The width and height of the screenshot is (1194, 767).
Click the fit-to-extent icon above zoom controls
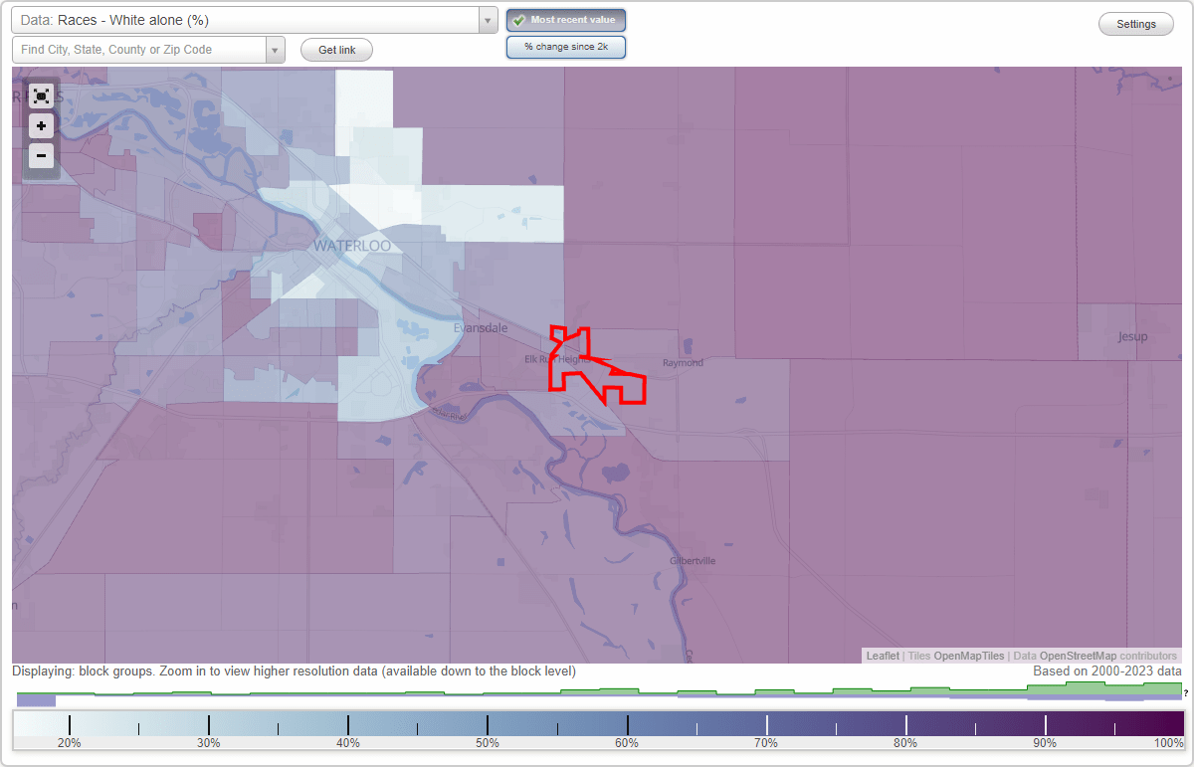[x=41, y=96]
